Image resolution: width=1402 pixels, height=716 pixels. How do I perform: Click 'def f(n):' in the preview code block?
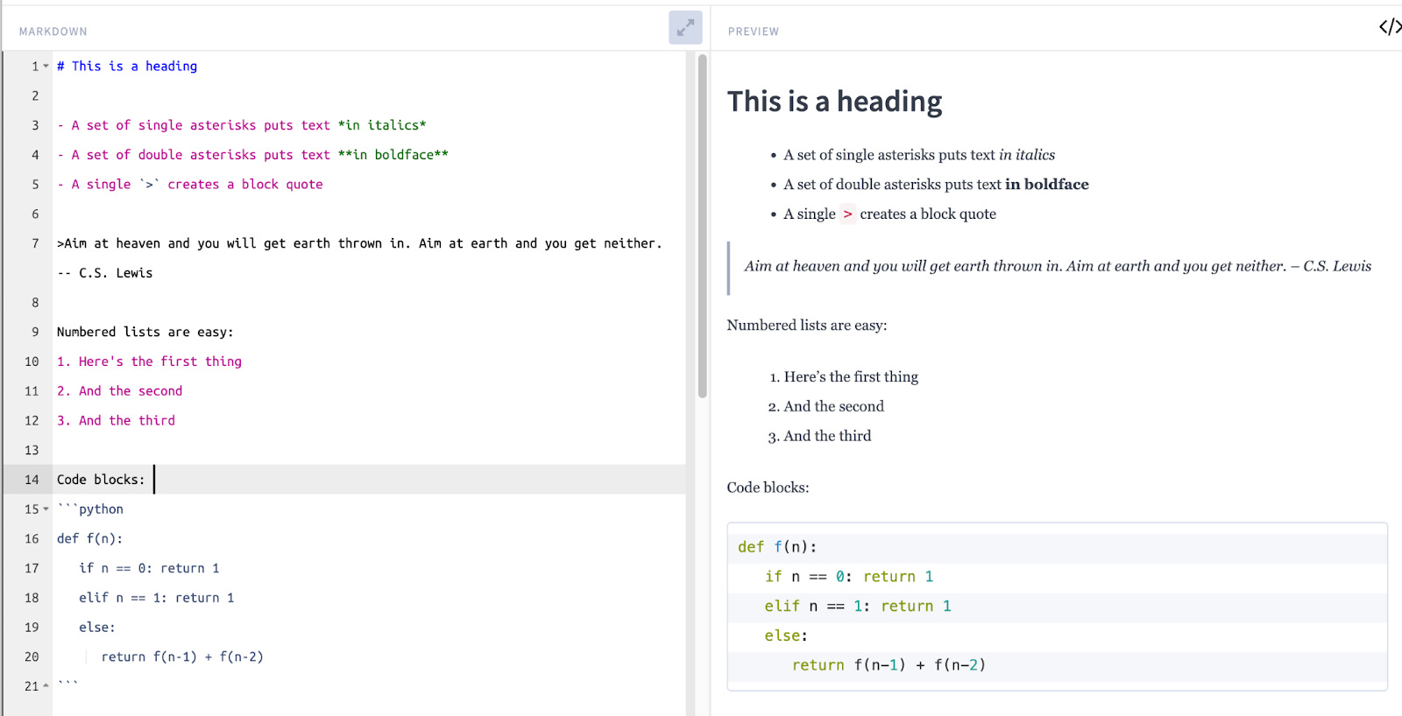coord(777,547)
